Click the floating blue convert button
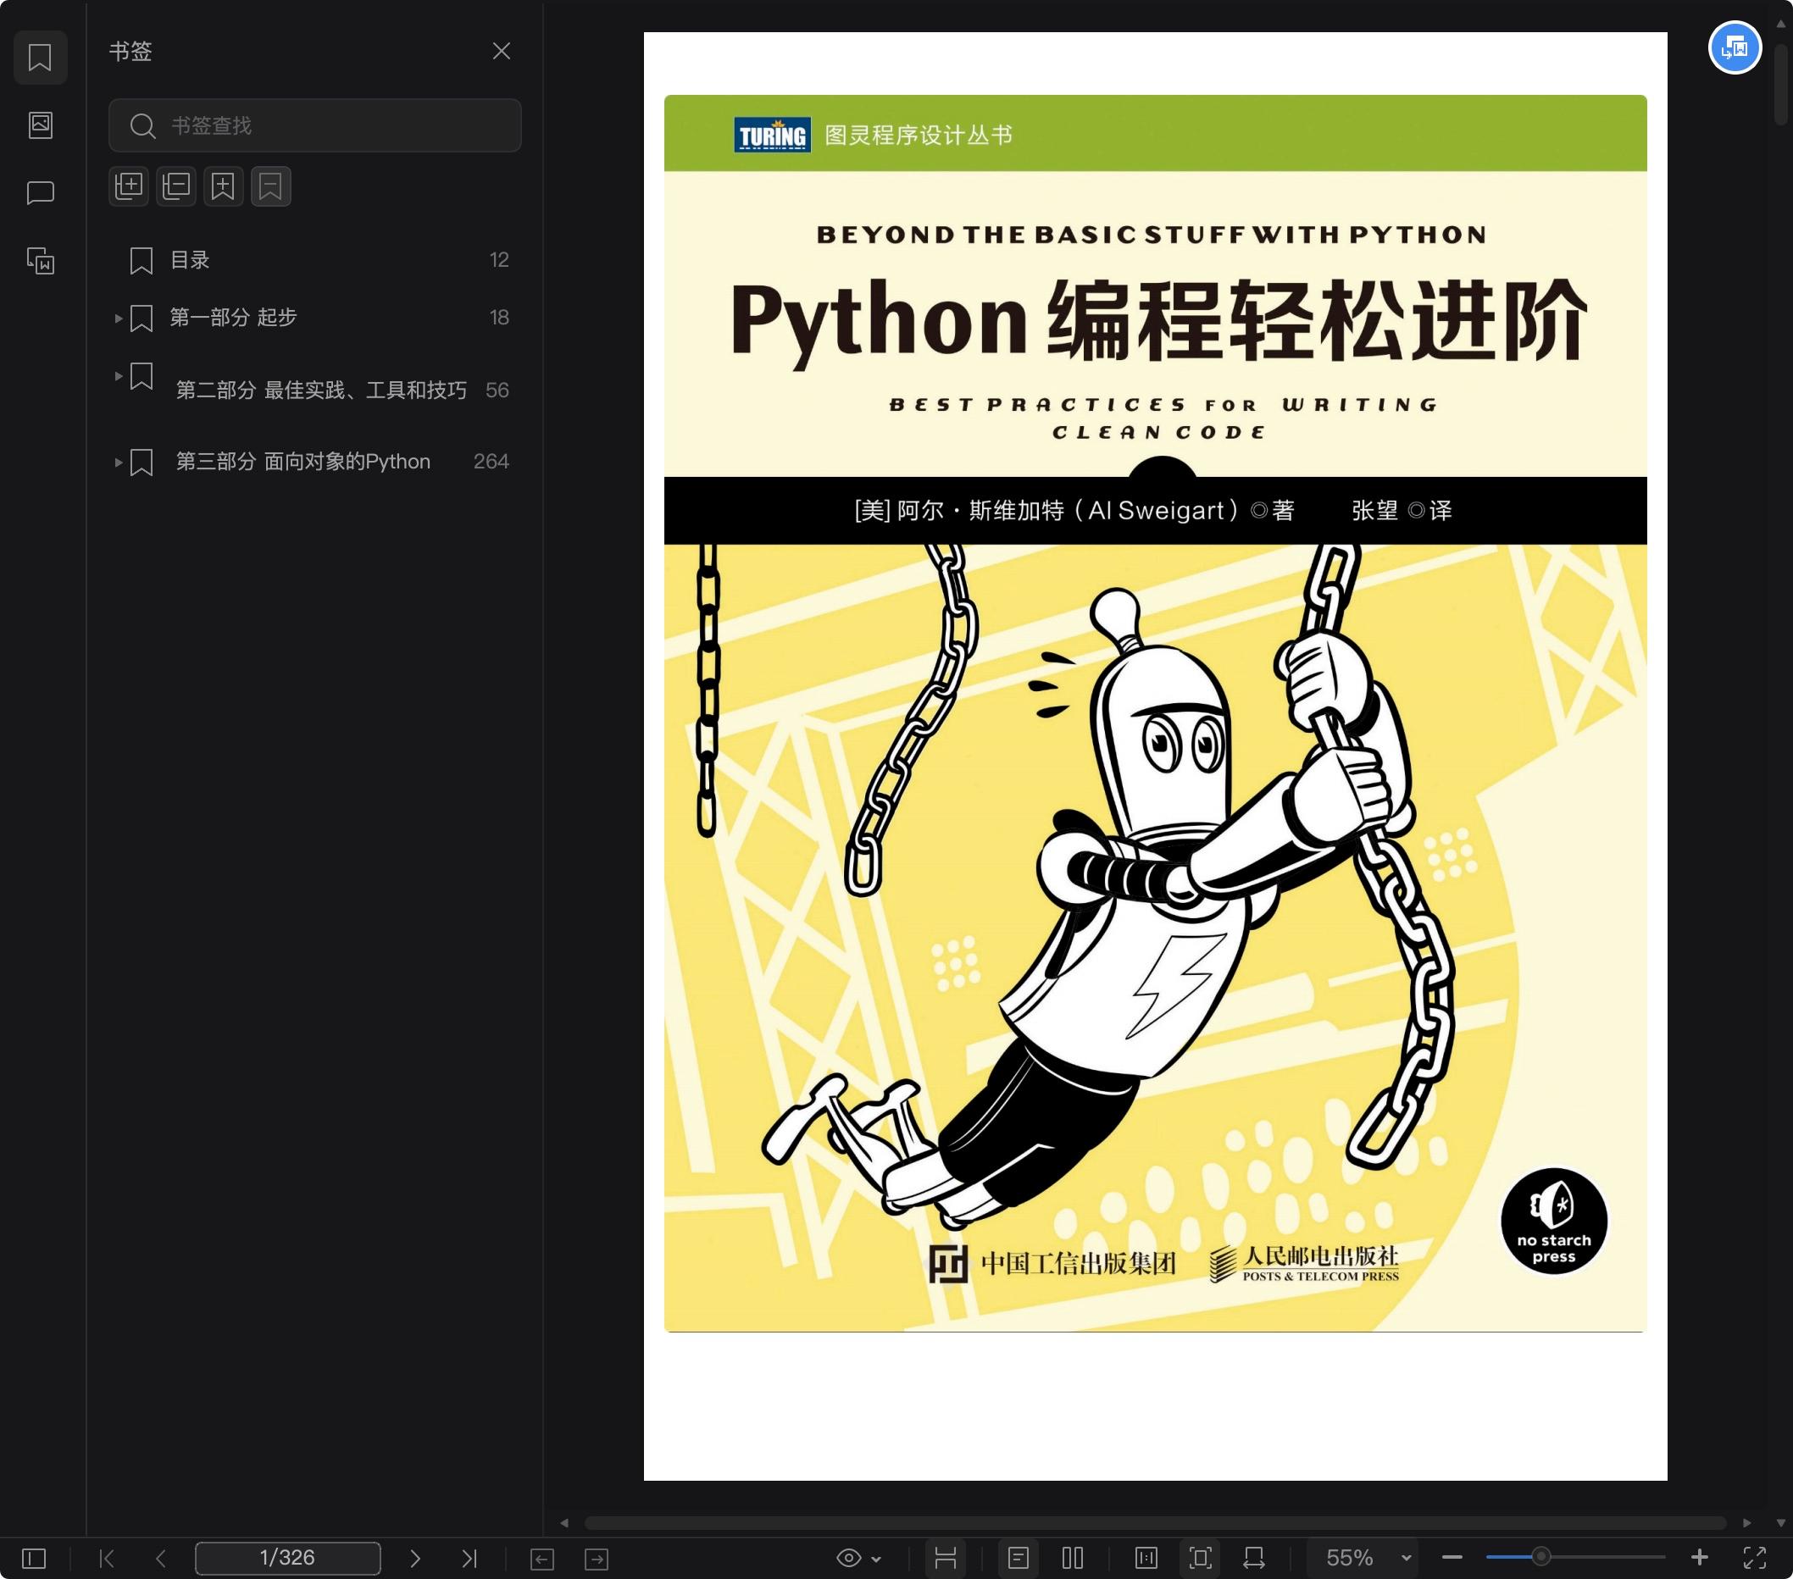Image resolution: width=1793 pixels, height=1579 pixels. point(1735,47)
